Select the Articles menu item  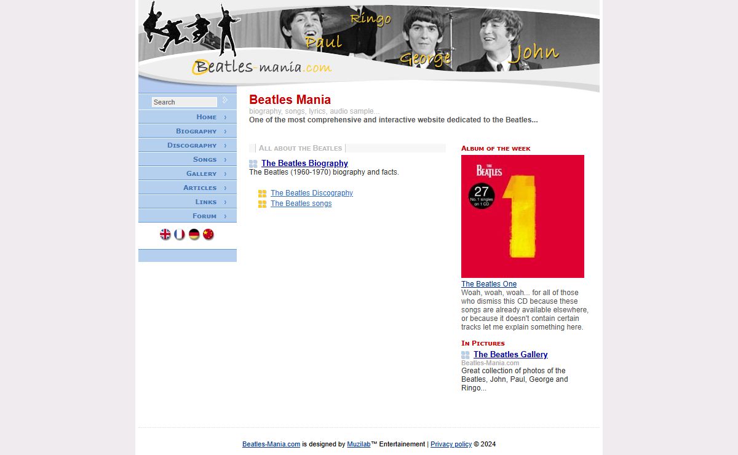click(188, 188)
